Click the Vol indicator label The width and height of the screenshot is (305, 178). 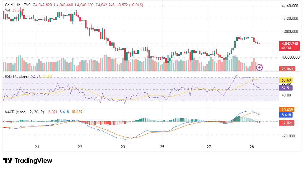click(7, 10)
